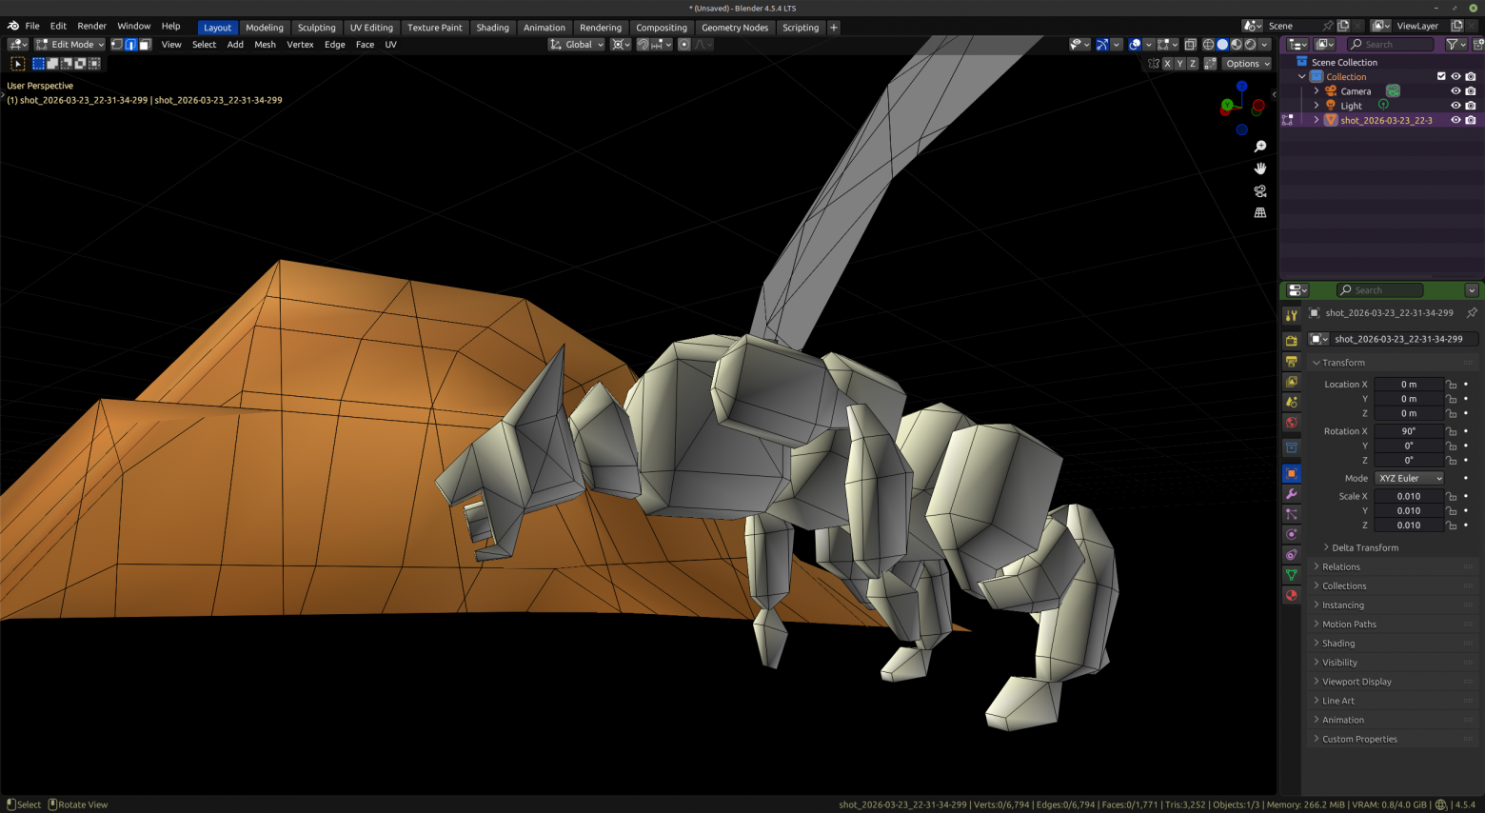Open the Edit Mode dropdown
The image size is (1485, 813).
tap(69, 45)
